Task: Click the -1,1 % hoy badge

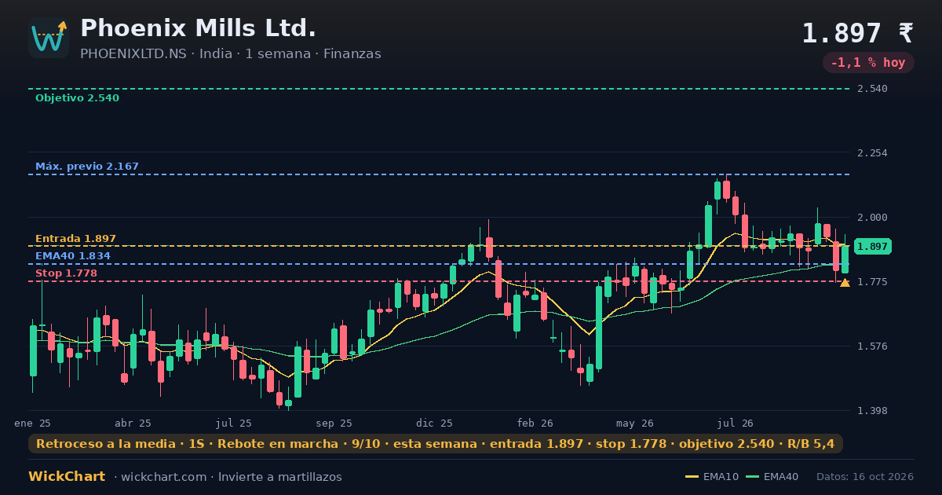Action: click(868, 63)
